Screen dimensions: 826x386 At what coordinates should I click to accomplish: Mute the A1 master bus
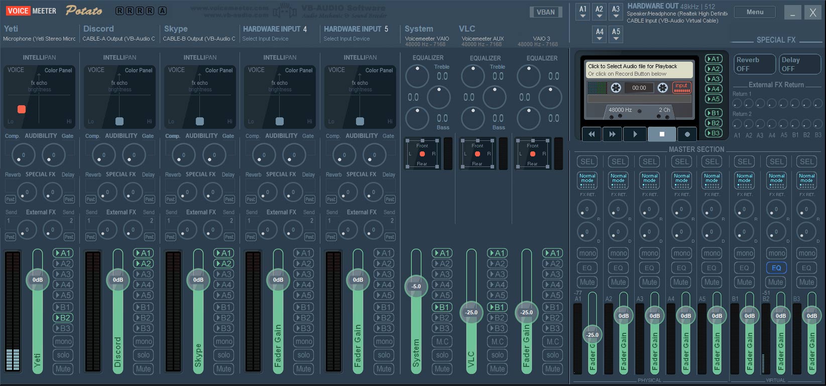coord(587,282)
